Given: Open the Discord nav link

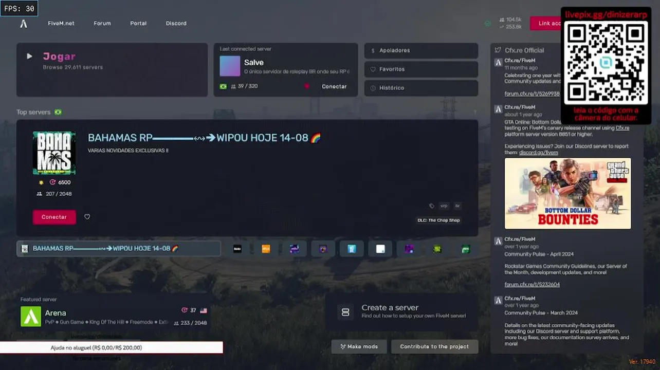Looking at the screenshot, I should pyautogui.click(x=176, y=23).
